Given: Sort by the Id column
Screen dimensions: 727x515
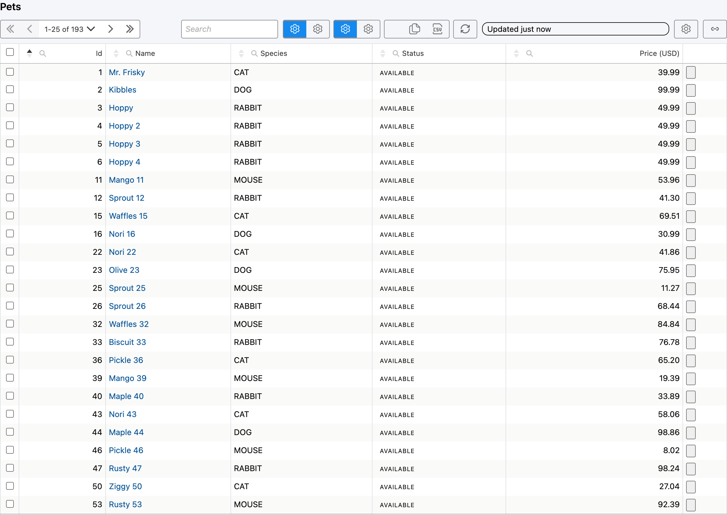Looking at the screenshot, I should click(x=29, y=53).
